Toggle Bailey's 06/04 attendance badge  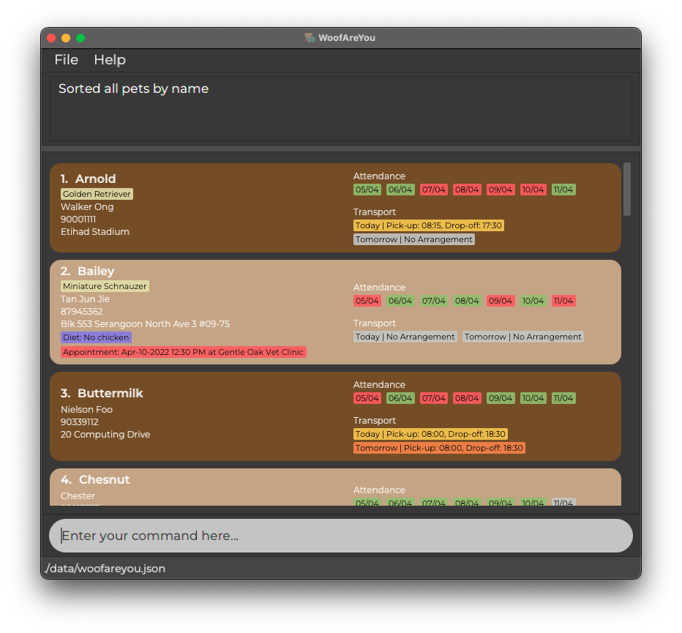point(400,301)
